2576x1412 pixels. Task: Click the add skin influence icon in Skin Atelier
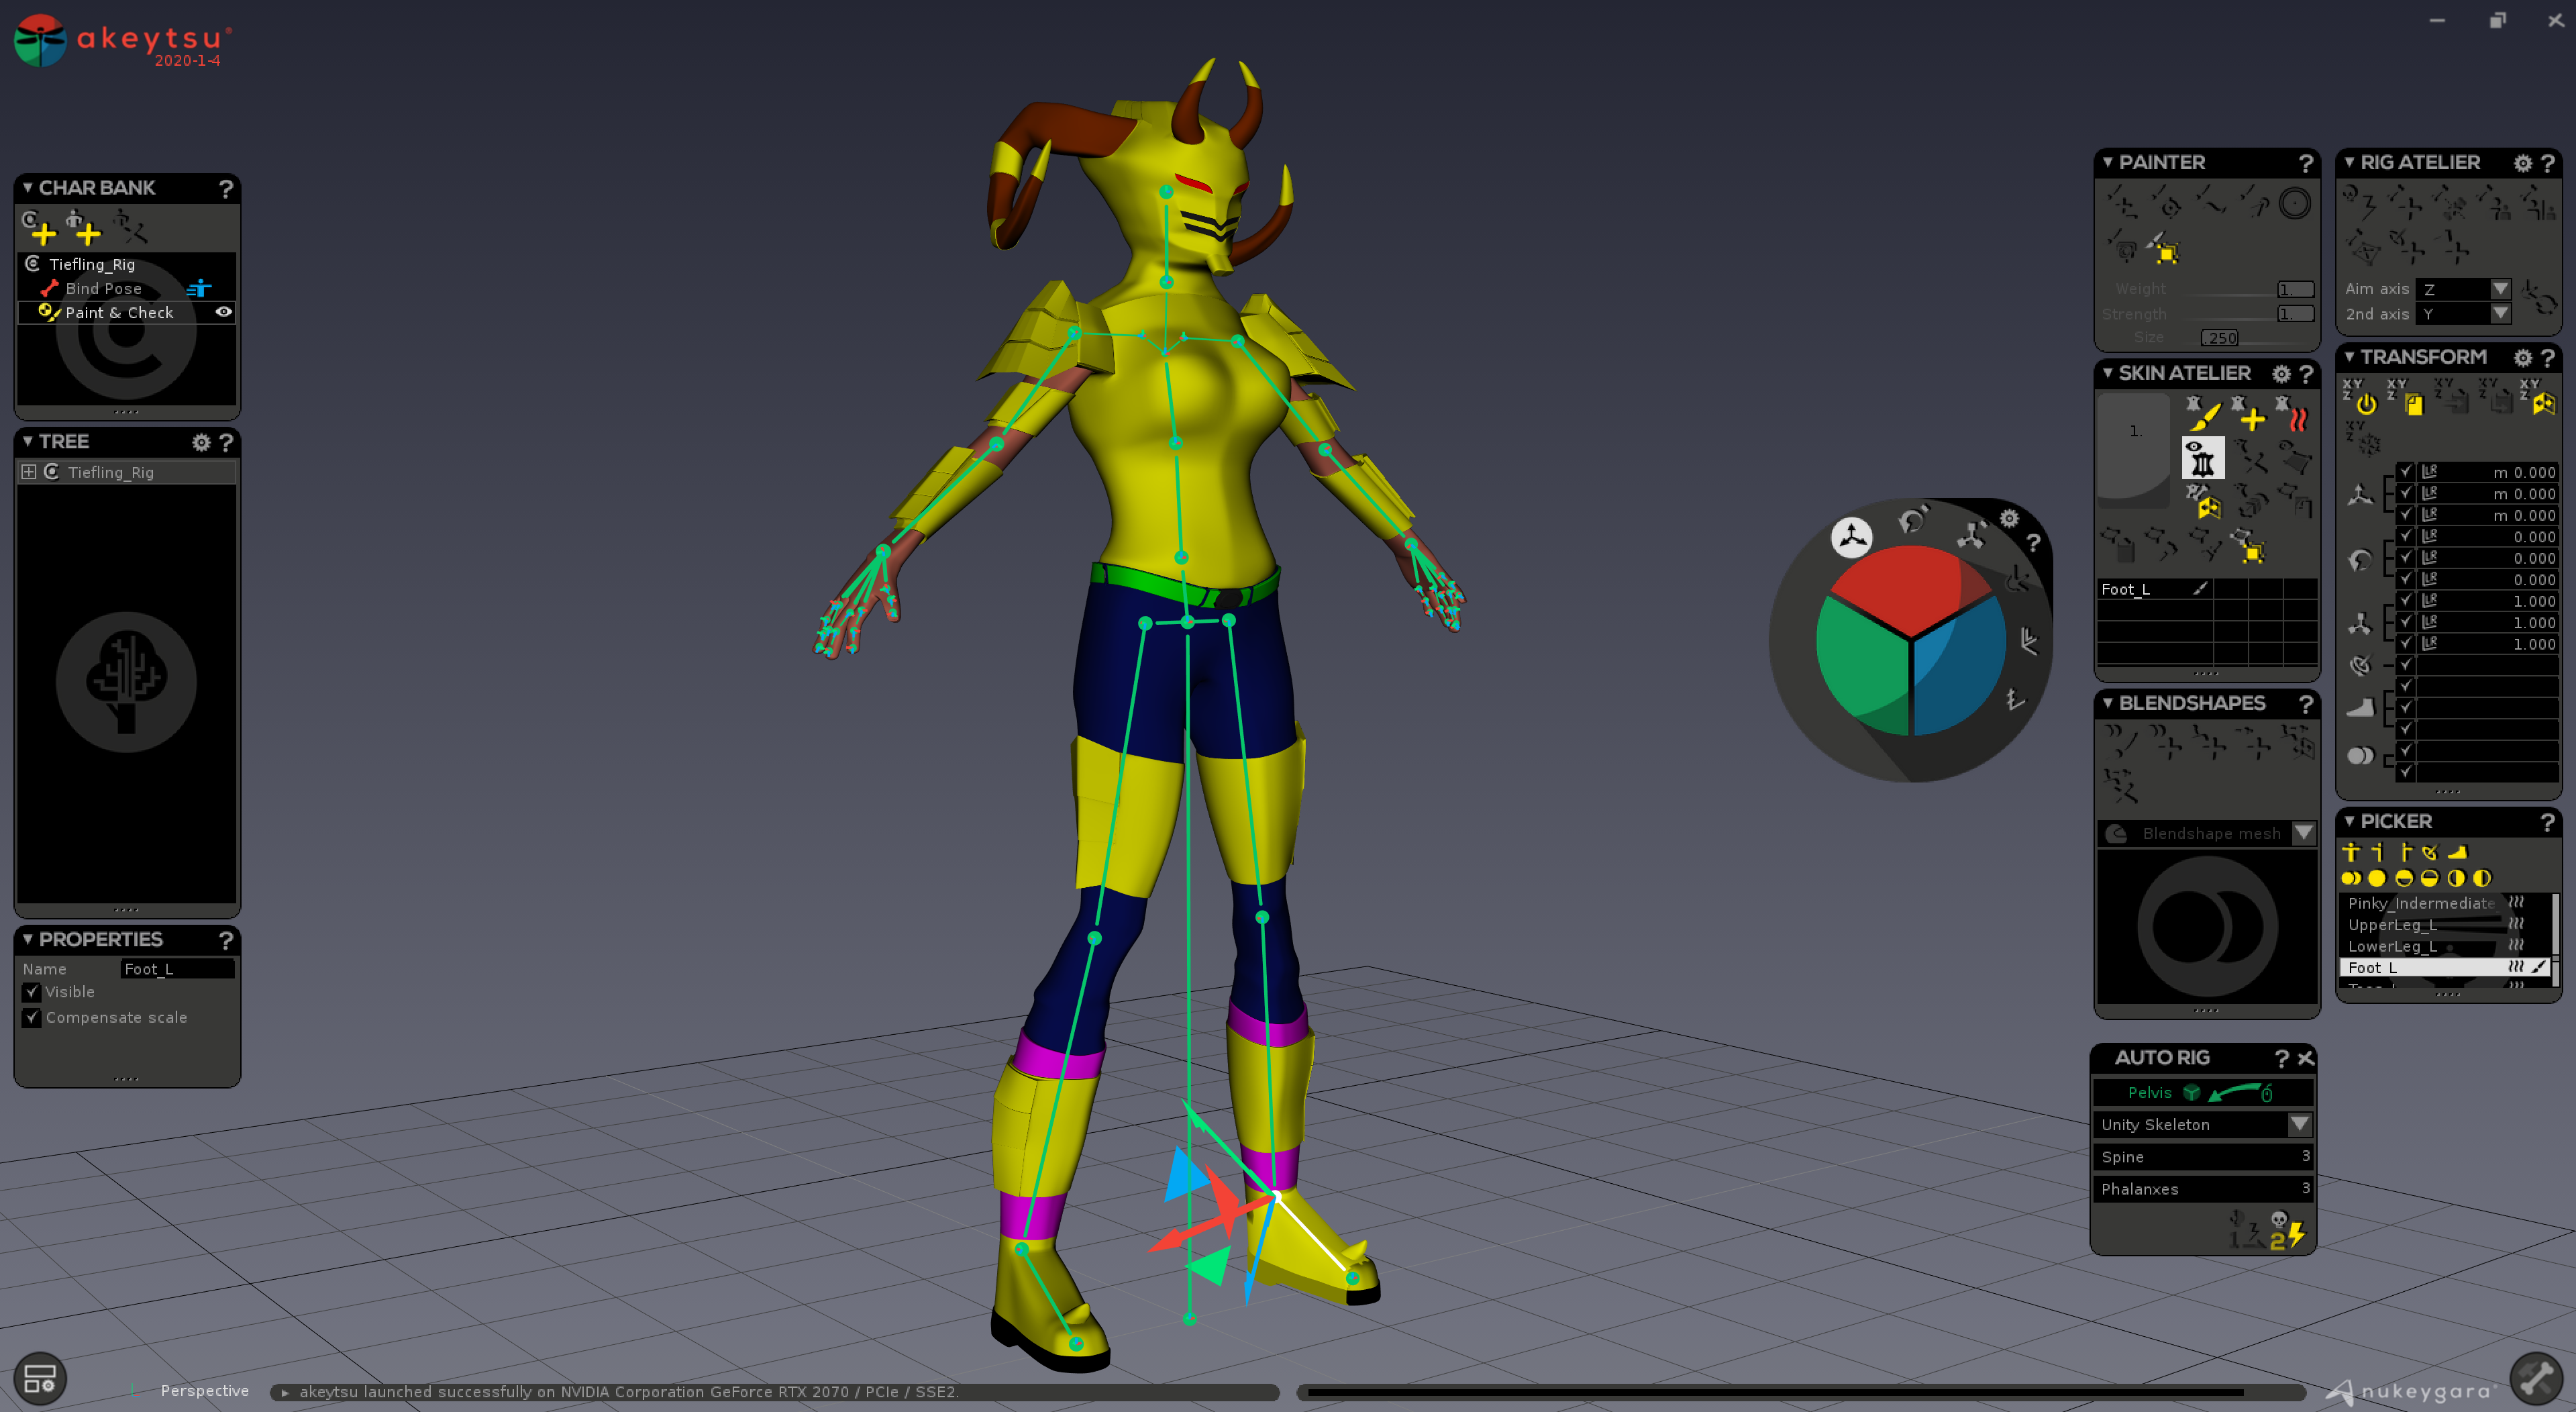point(2253,417)
